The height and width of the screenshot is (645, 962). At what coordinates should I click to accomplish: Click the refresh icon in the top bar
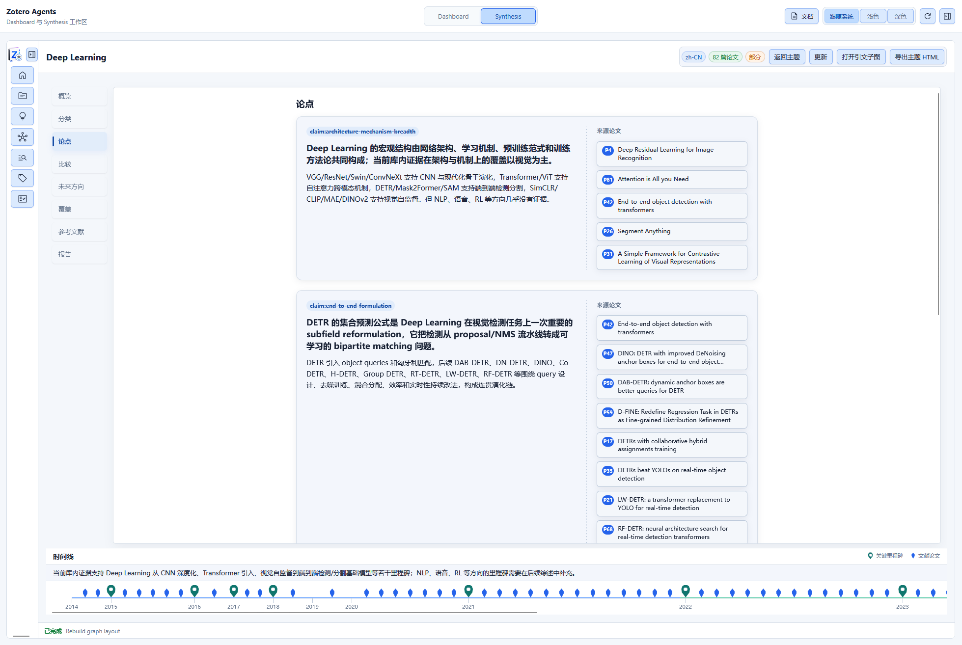927,16
